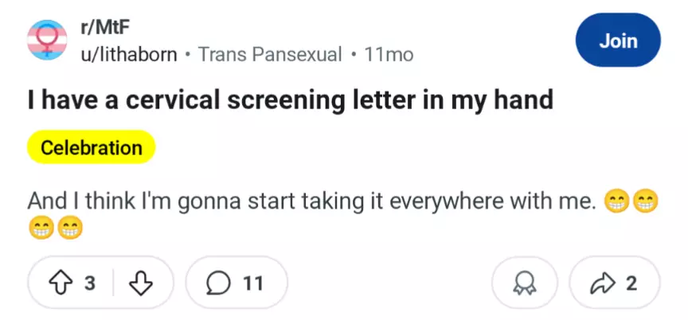This screenshot has height=320, width=688.
Task: Click the share count of 2
Action: click(631, 283)
